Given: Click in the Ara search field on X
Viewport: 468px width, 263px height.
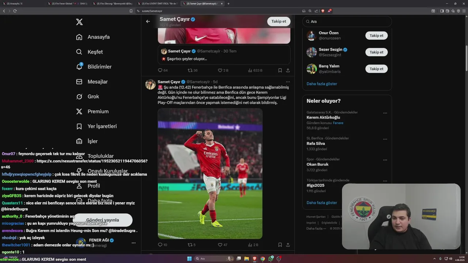Looking at the screenshot, I should coord(347,22).
